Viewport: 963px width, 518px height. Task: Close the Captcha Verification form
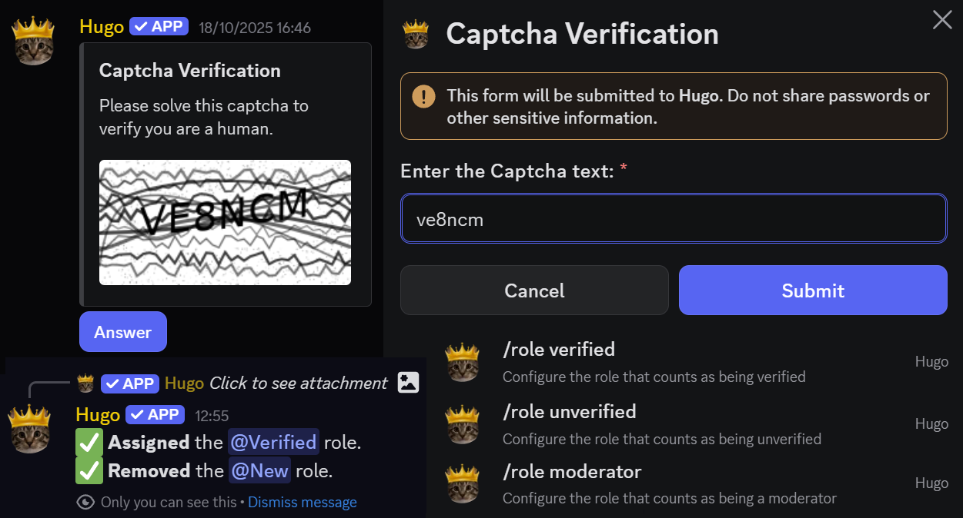(942, 20)
